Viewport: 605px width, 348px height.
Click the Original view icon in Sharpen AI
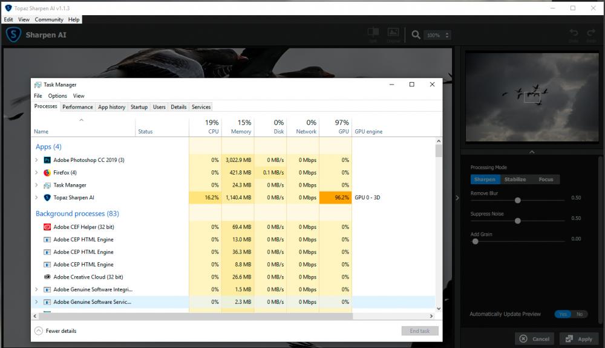coord(393,33)
